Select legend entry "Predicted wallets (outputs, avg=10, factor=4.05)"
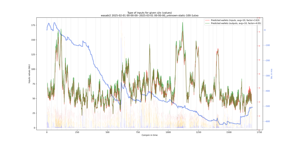Screen dimensions: 292x146 pyautogui.click(x=236, y=23)
